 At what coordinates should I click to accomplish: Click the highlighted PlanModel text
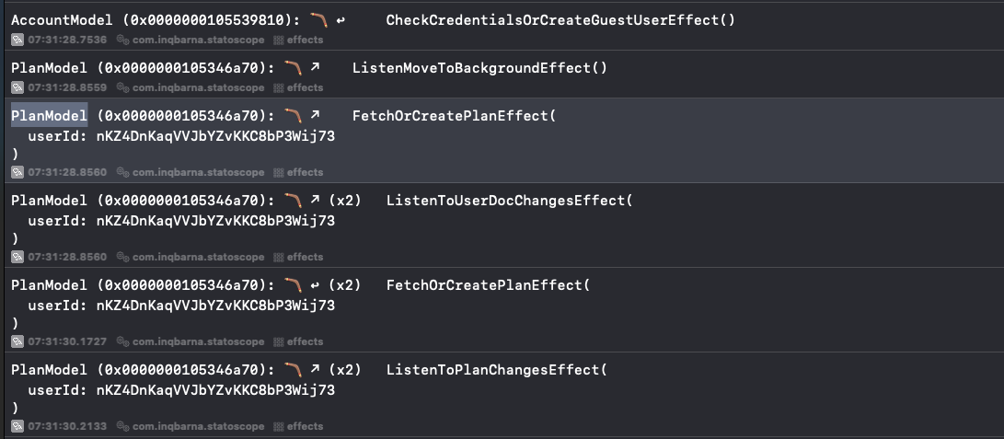point(49,115)
